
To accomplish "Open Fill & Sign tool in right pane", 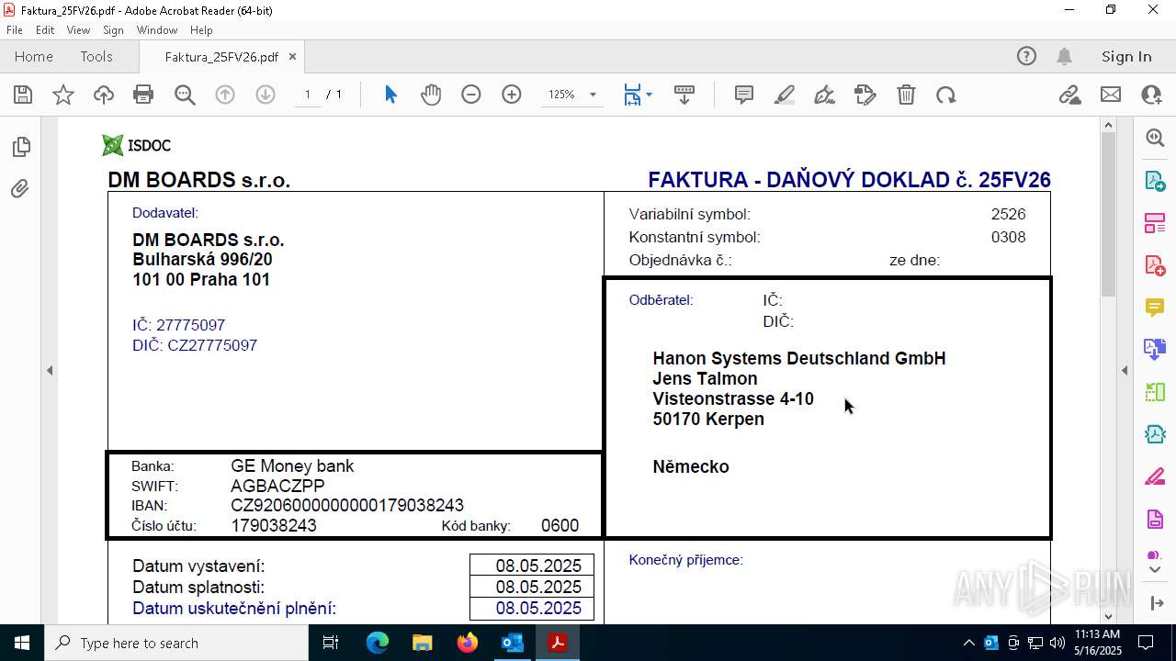I will tap(1155, 476).
